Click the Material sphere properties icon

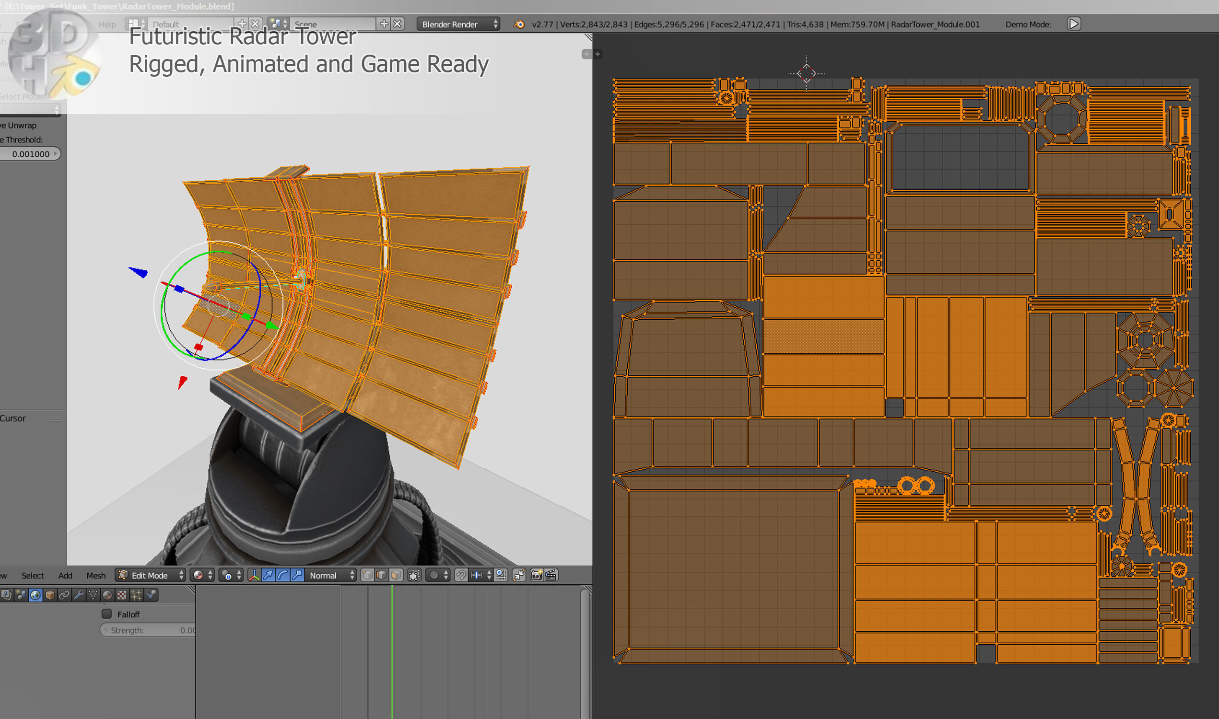[x=107, y=595]
